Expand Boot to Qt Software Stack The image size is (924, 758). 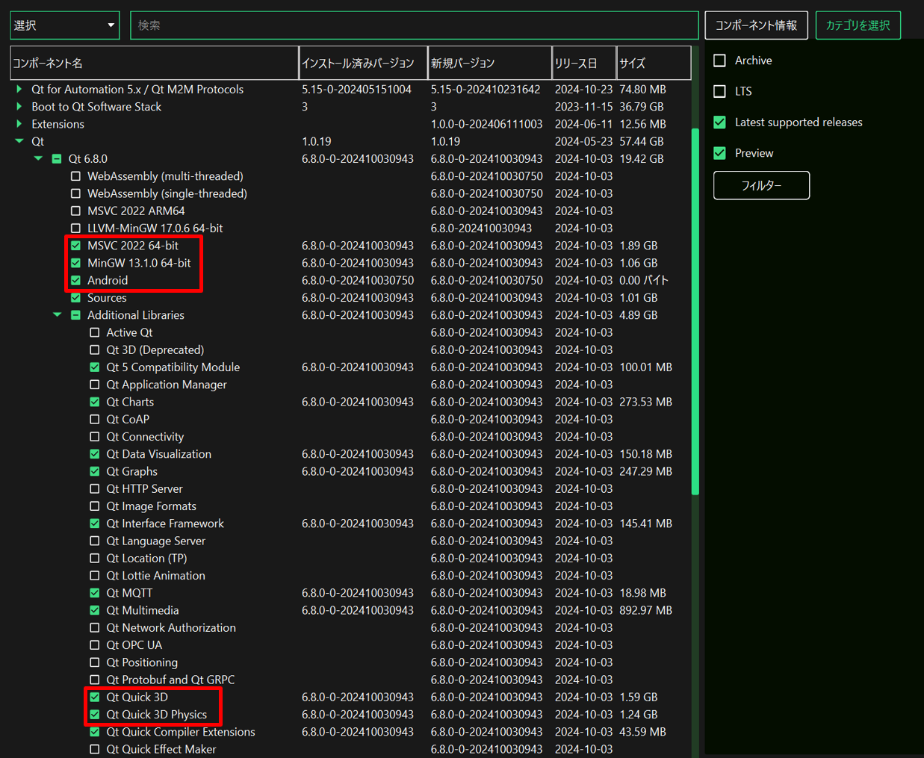(x=19, y=107)
